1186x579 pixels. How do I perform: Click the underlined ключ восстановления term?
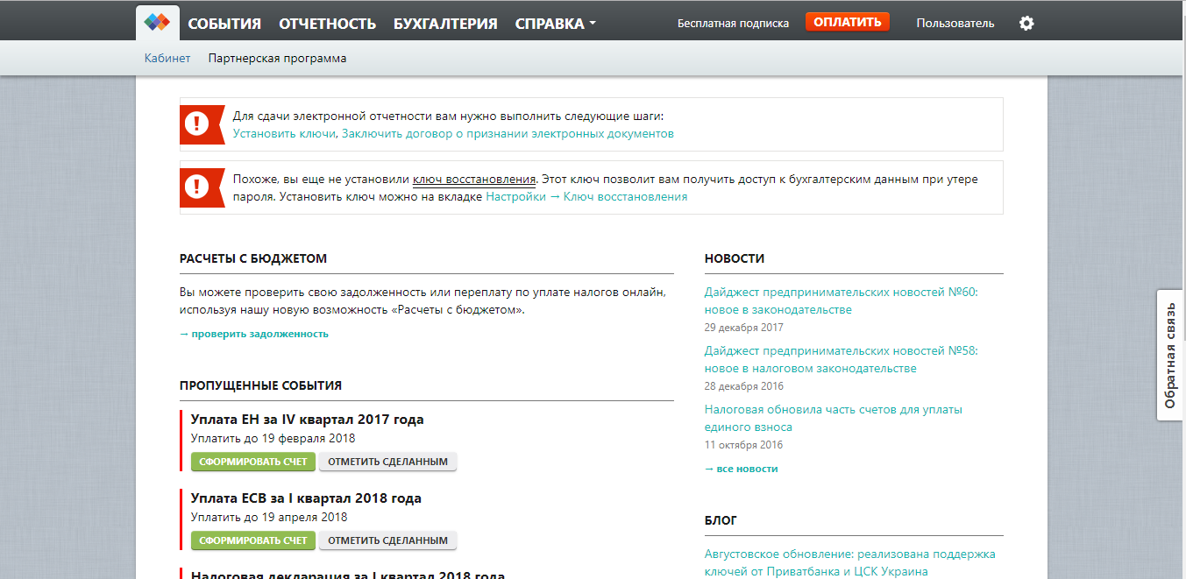tap(474, 180)
